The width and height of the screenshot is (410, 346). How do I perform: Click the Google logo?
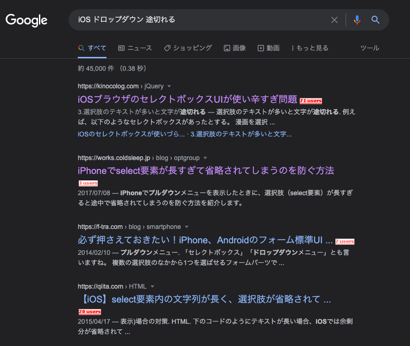(x=26, y=20)
